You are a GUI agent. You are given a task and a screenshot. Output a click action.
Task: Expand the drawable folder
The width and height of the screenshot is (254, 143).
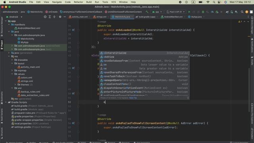pyautogui.click(x=12, y=60)
